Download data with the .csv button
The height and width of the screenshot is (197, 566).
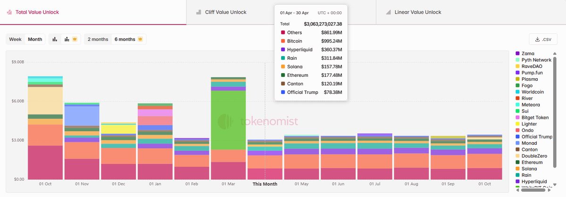pos(543,39)
